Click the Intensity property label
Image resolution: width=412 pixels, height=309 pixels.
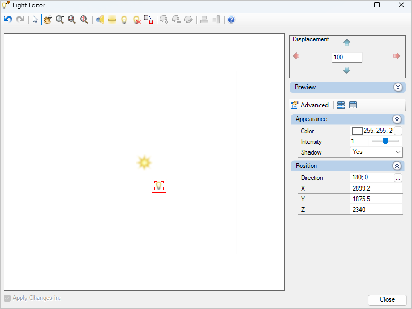coord(311,142)
